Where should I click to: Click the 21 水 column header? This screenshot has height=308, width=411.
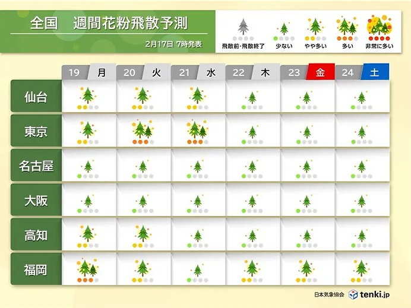tap(198, 72)
